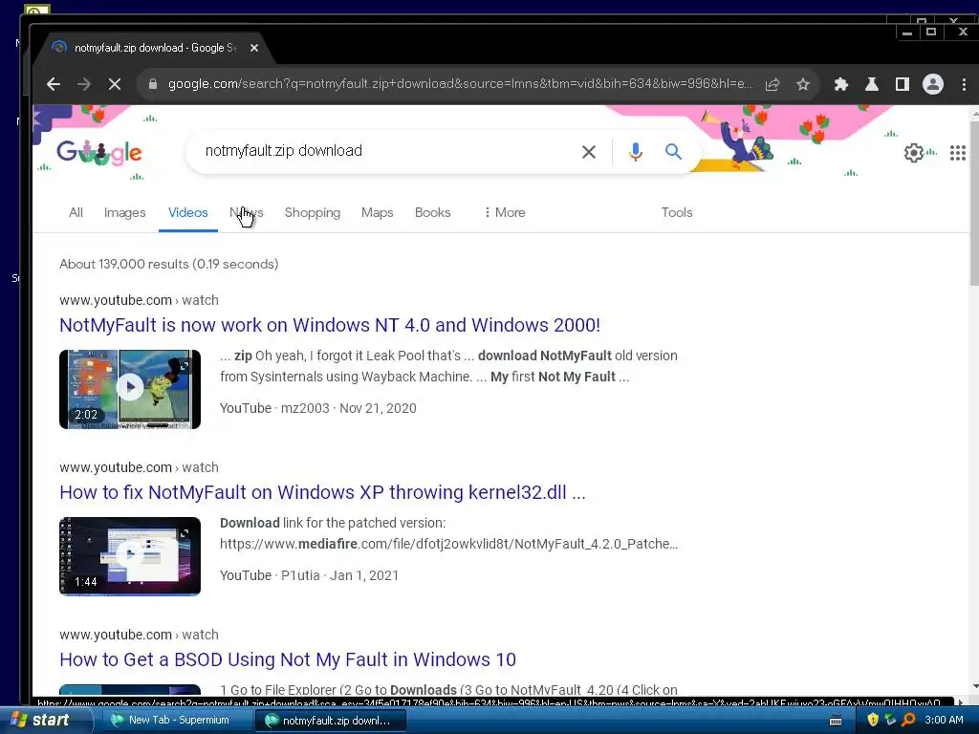Open the Google apps grid
The image size is (979, 734).
[958, 153]
